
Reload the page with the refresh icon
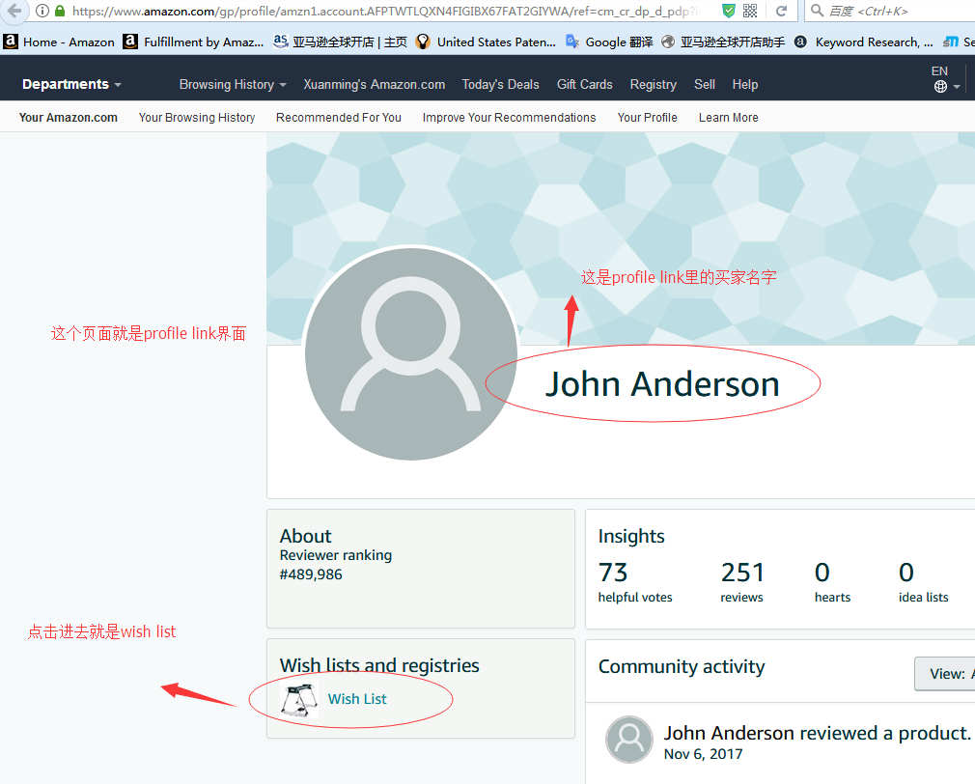[781, 12]
